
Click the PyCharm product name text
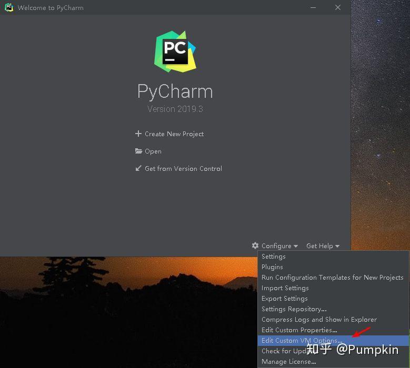(175, 91)
